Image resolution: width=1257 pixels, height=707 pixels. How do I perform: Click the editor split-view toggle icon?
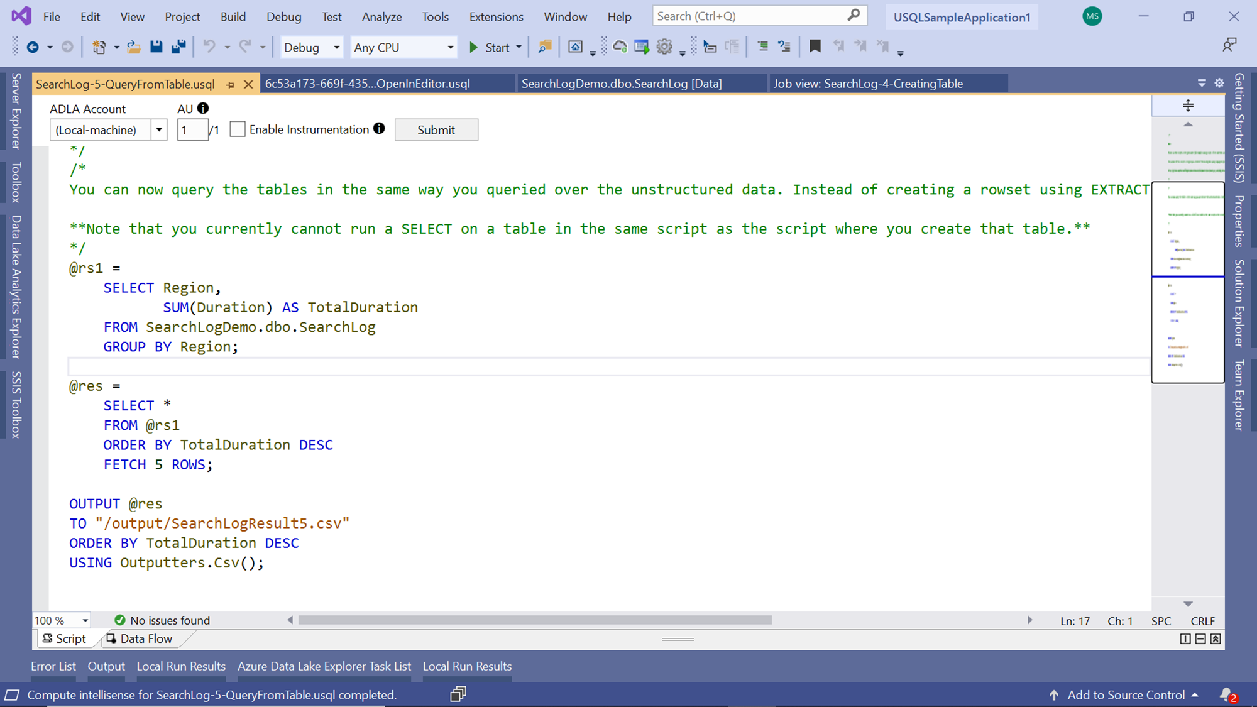tap(1187, 106)
